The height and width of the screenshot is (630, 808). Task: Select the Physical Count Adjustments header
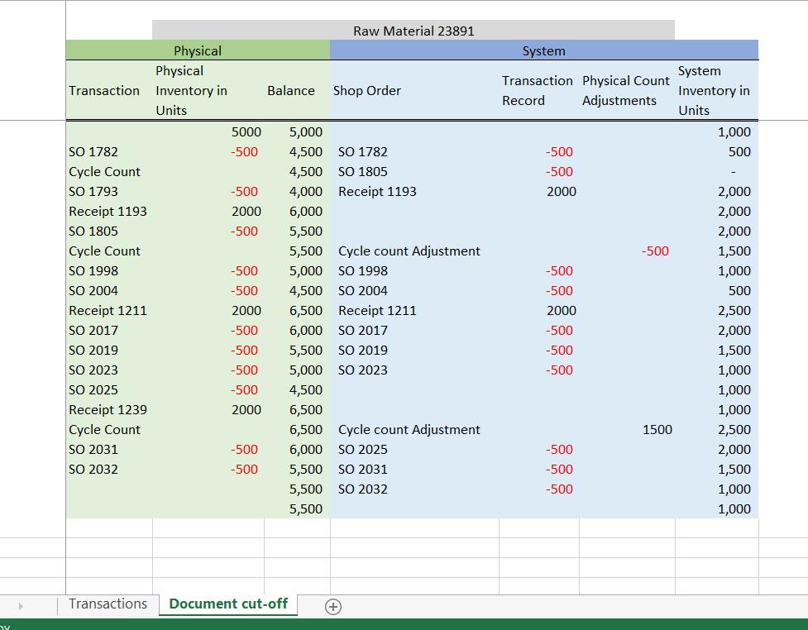pyautogui.click(x=626, y=91)
